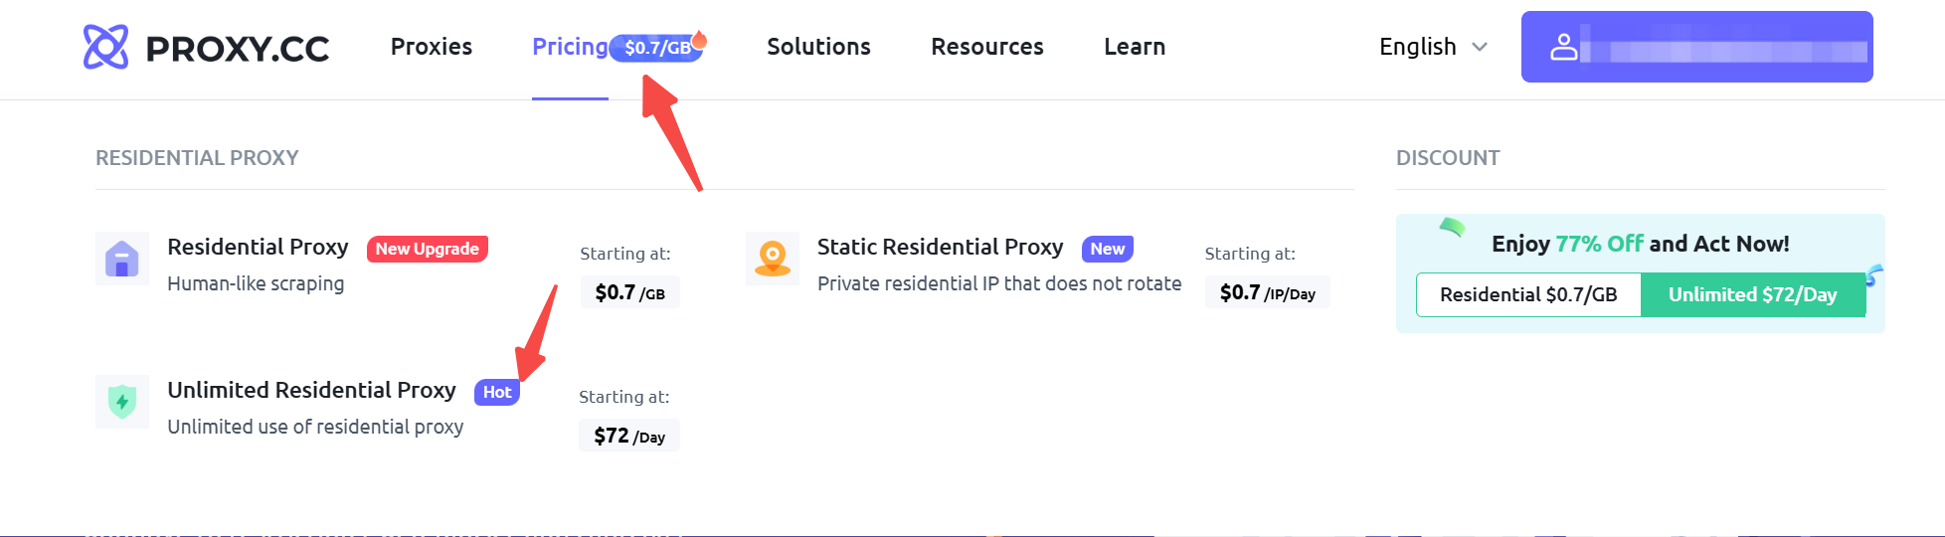
Task: Expand the English language dropdown arrow
Action: point(1480,47)
